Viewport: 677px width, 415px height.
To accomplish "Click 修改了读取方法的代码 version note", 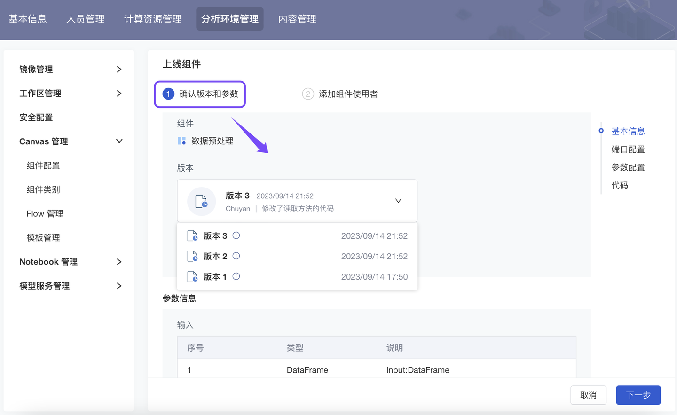I will (298, 209).
